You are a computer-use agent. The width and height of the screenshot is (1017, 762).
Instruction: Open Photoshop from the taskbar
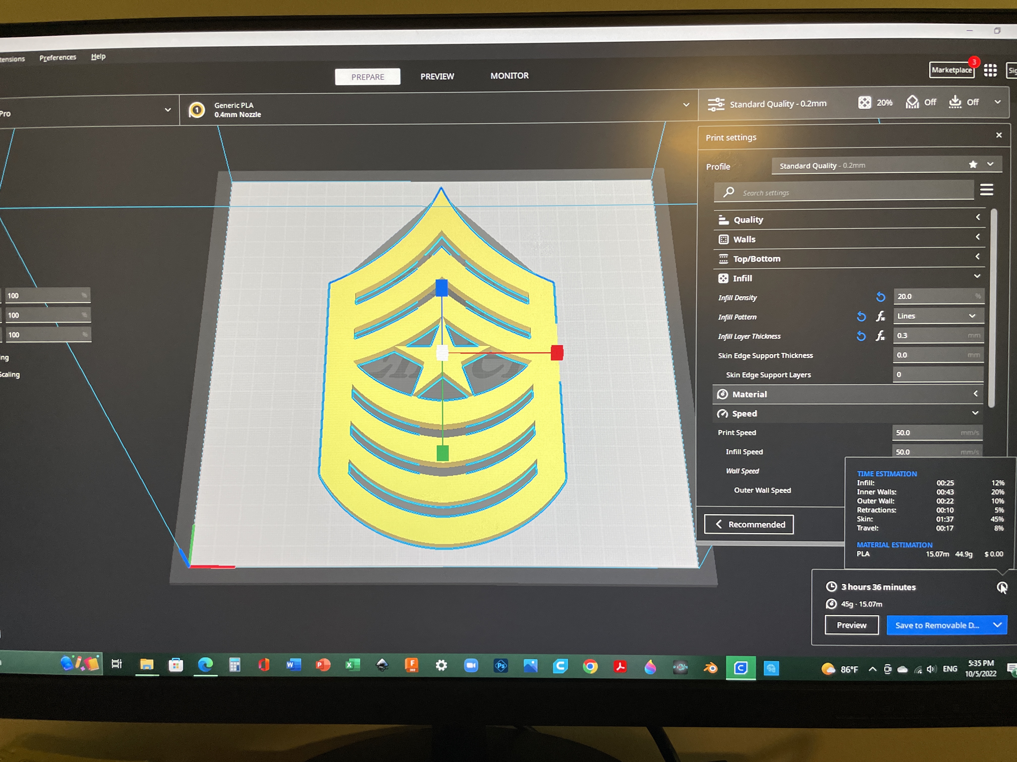[501, 665]
